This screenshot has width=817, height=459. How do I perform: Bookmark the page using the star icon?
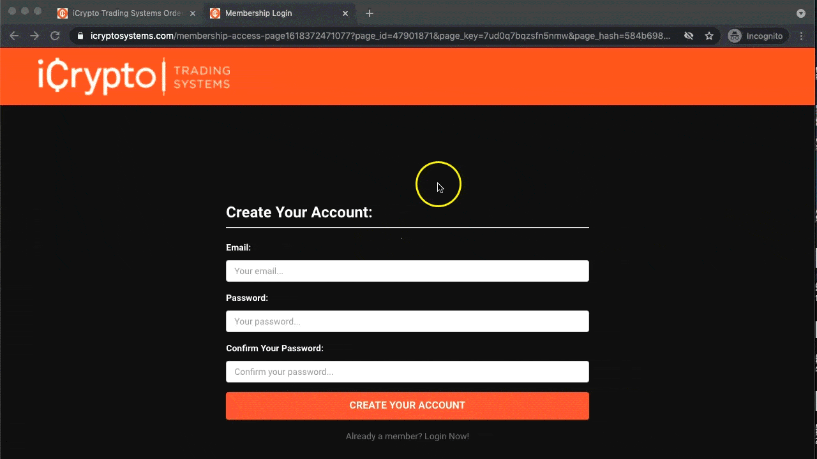pos(709,36)
